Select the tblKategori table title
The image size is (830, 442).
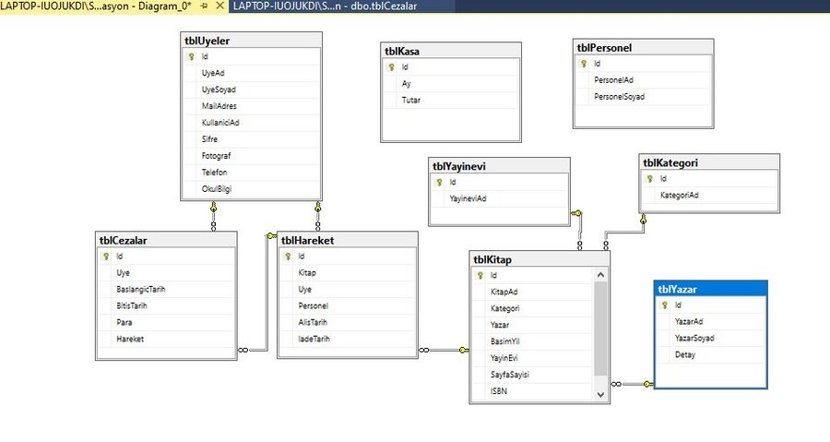tap(709, 162)
